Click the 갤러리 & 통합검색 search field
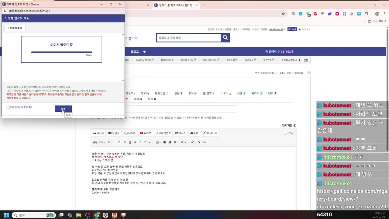 coord(189,38)
